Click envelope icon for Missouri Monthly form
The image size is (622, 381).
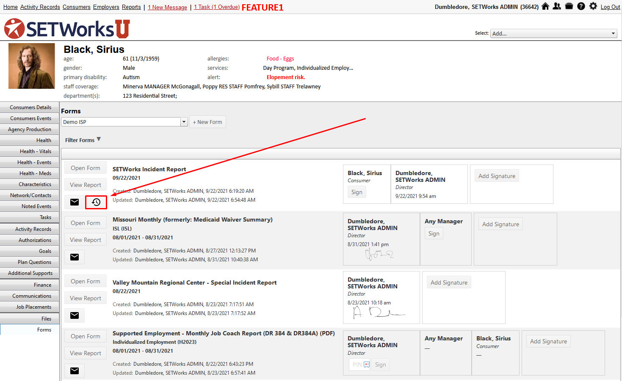pos(75,257)
